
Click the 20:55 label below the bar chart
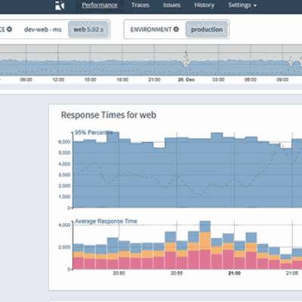(x=177, y=273)
